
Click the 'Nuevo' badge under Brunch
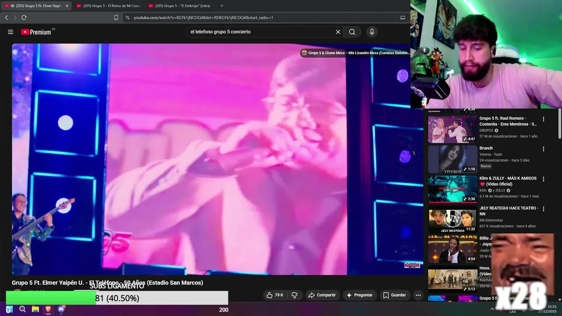point(486,166)
